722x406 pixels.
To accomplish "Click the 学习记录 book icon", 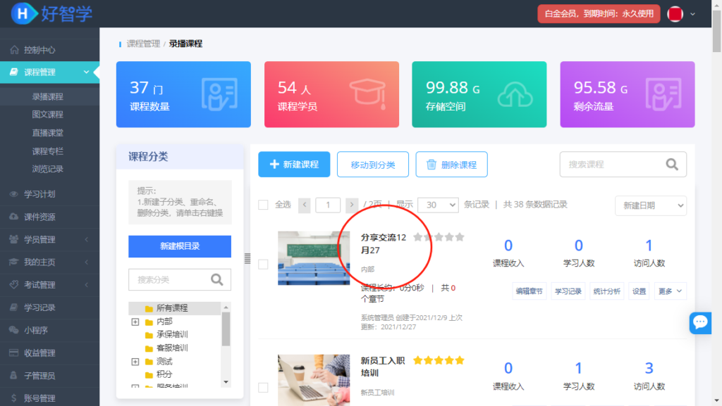I will [x=14, y=307].
